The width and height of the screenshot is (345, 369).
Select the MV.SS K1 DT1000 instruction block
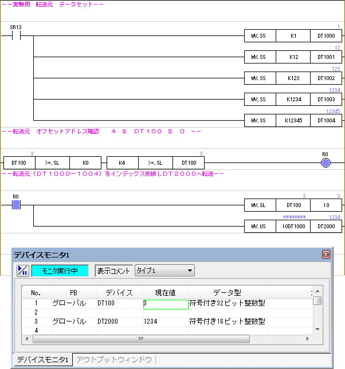pyautogui.click(x=293, y=36)
